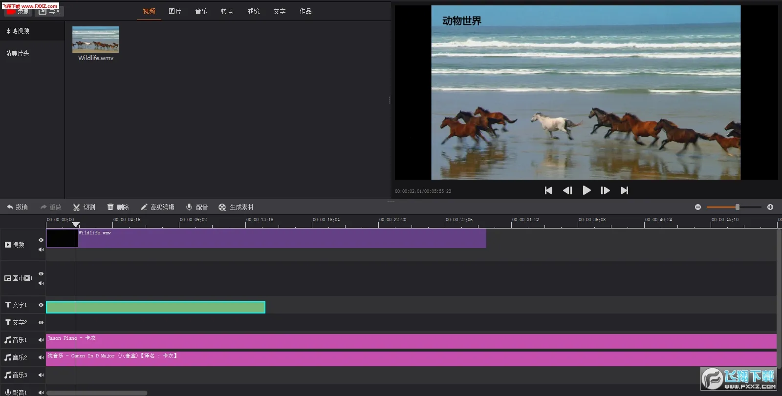Skip to the end of the video

624,190
